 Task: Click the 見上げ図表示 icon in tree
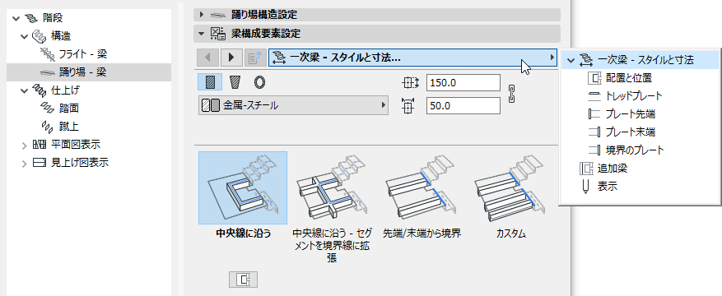40,163
